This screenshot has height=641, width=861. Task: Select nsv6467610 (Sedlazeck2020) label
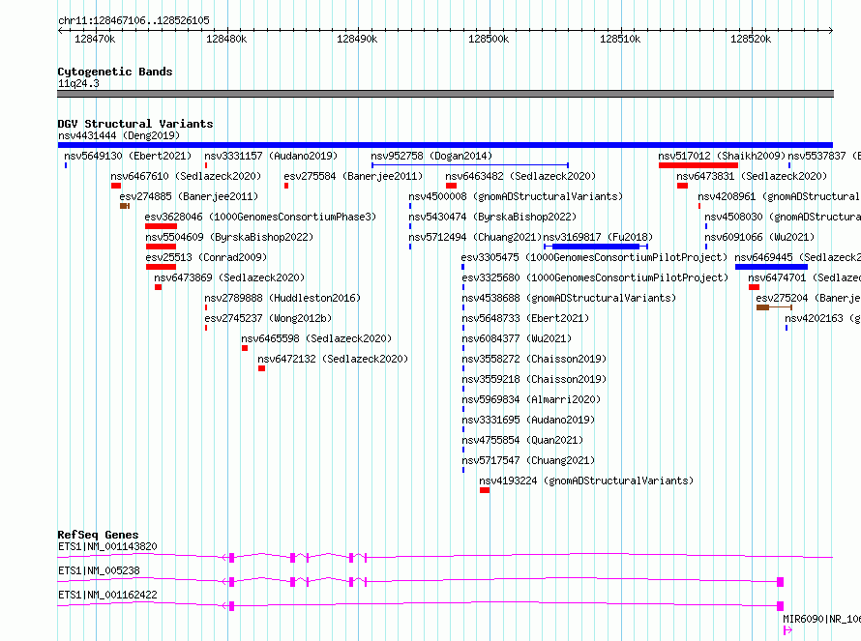tap(186, 176)
